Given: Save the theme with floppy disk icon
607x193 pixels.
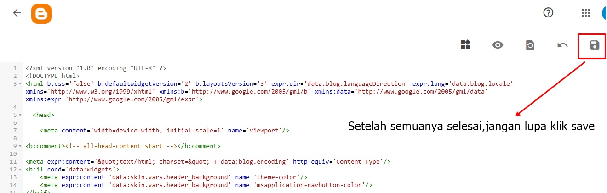Looking at the screenshot, I should [x=595, y=45].
